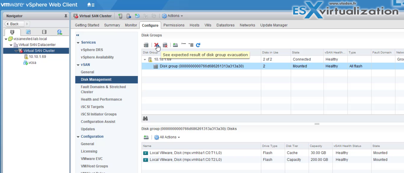Open the Networks tab
404x173 pixels.
(248, 25)
